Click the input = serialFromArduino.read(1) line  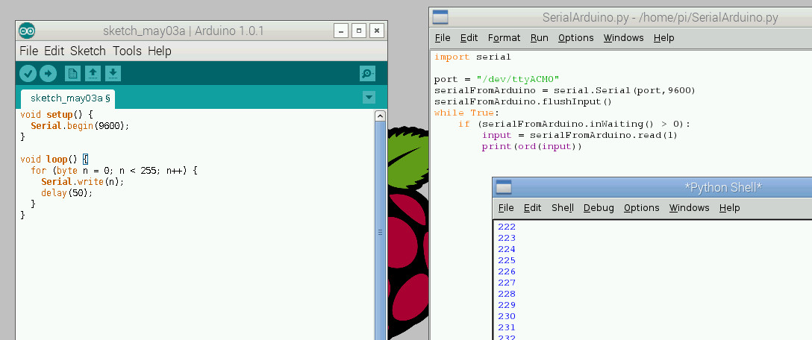(x=580, y=135)
